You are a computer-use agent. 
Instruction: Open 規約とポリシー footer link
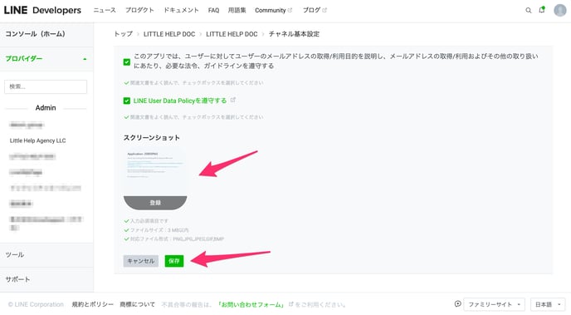click(x=92, y=304)
